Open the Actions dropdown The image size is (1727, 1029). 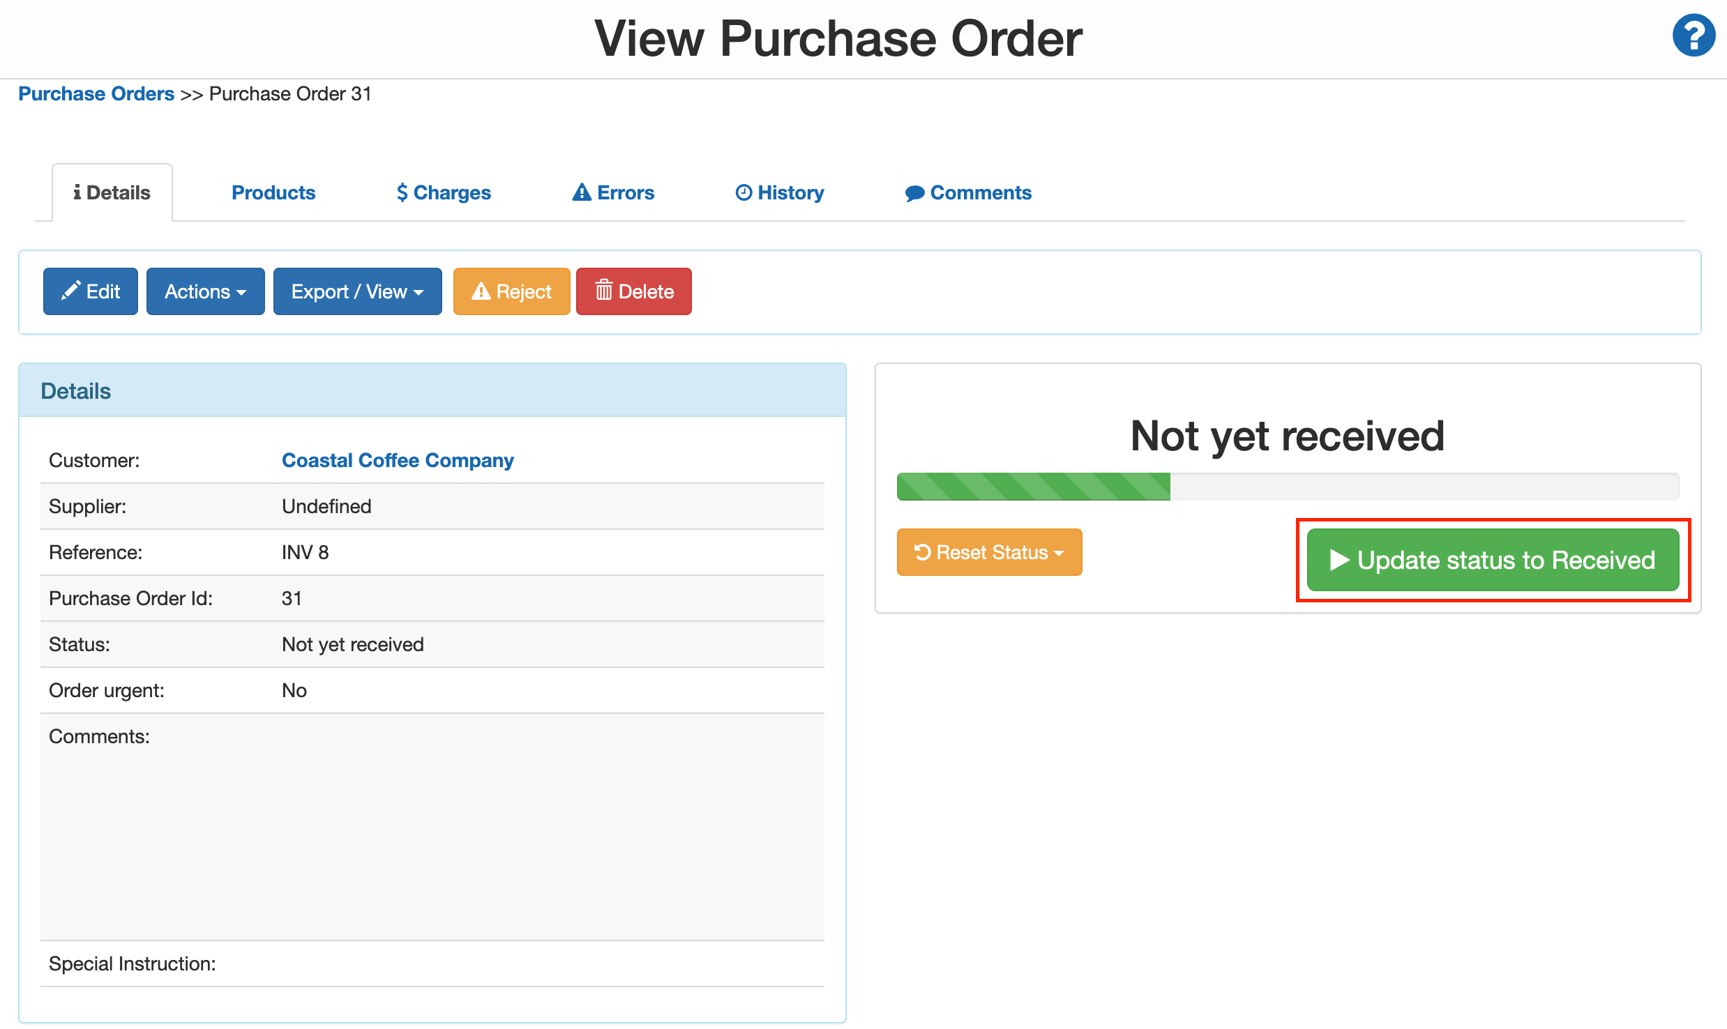pos(205,291)
